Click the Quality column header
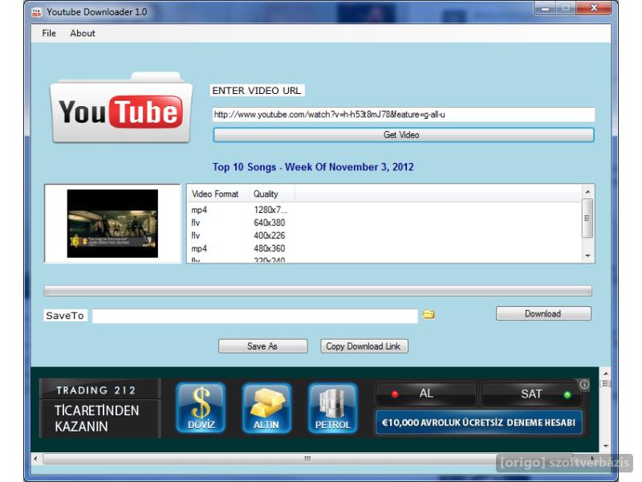642x482 pixels. tap(271, 194)
